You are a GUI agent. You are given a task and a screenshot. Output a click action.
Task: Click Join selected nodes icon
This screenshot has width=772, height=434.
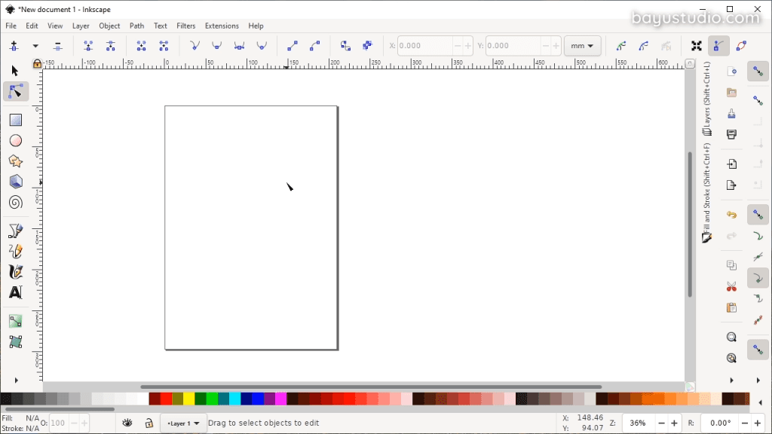tap(88, 46)
